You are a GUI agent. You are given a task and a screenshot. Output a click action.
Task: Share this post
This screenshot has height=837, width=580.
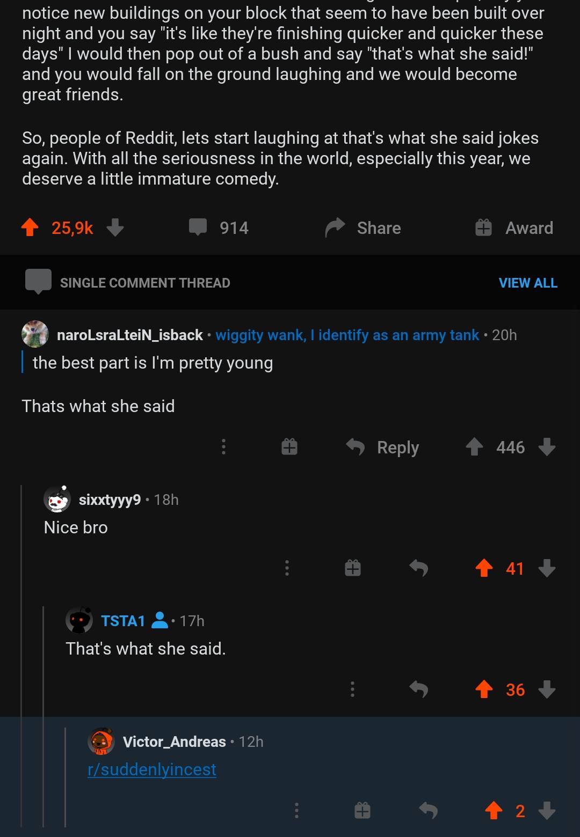click(x=364, y=227)
